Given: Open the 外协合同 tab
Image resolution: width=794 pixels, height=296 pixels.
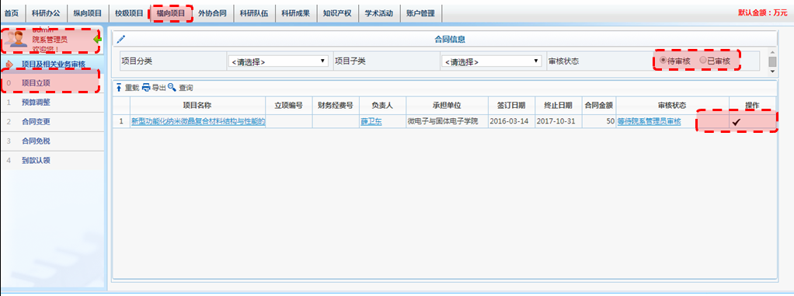Looking at the screenshot, I should (212, 14).
